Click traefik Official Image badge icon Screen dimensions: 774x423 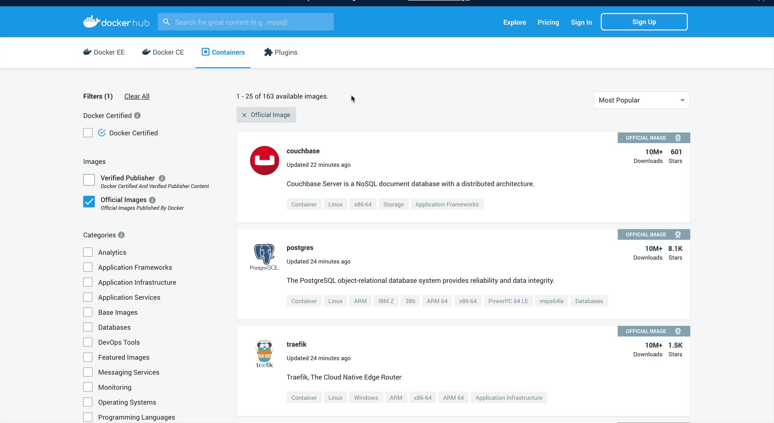(x=678, y=331)
